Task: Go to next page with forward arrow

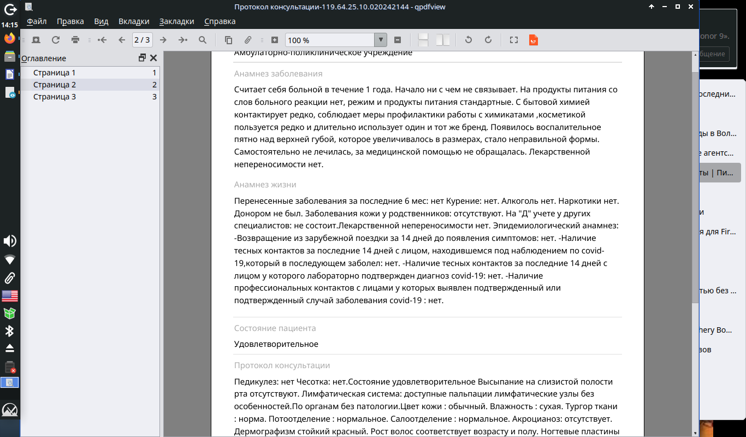Action: [x=162, y=39]
